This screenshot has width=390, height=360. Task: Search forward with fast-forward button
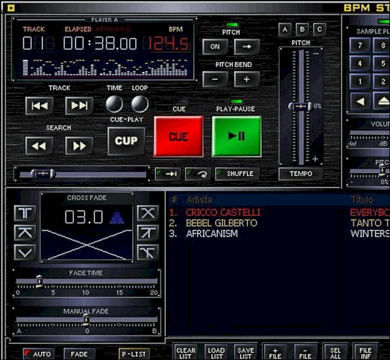pyautogui.click(x=79, y=146)
